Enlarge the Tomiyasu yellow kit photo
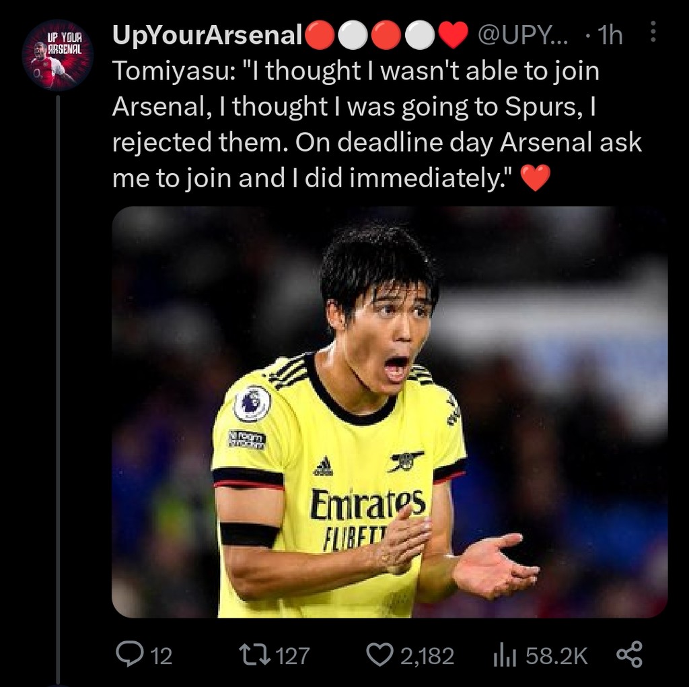Screen dimensions: 689x687 [x=390, y=412]
